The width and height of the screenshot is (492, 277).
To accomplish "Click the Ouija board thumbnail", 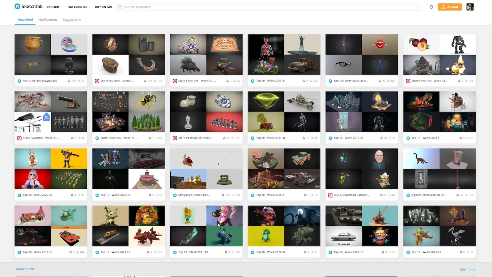I will point(224,44).
